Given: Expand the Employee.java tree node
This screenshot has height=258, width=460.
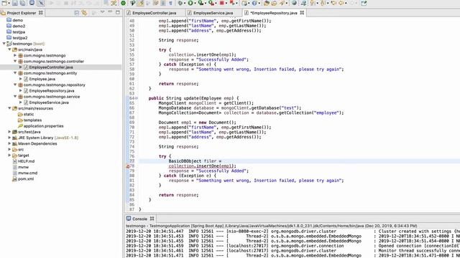Looking at the screenshot, I should (x=21, y=79).
